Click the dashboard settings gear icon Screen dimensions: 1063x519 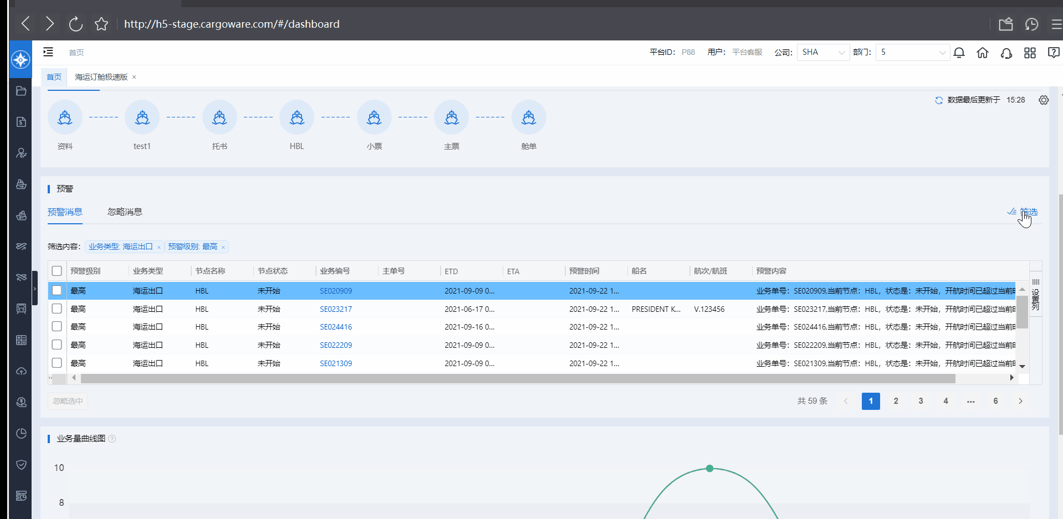pos(1044,100)
